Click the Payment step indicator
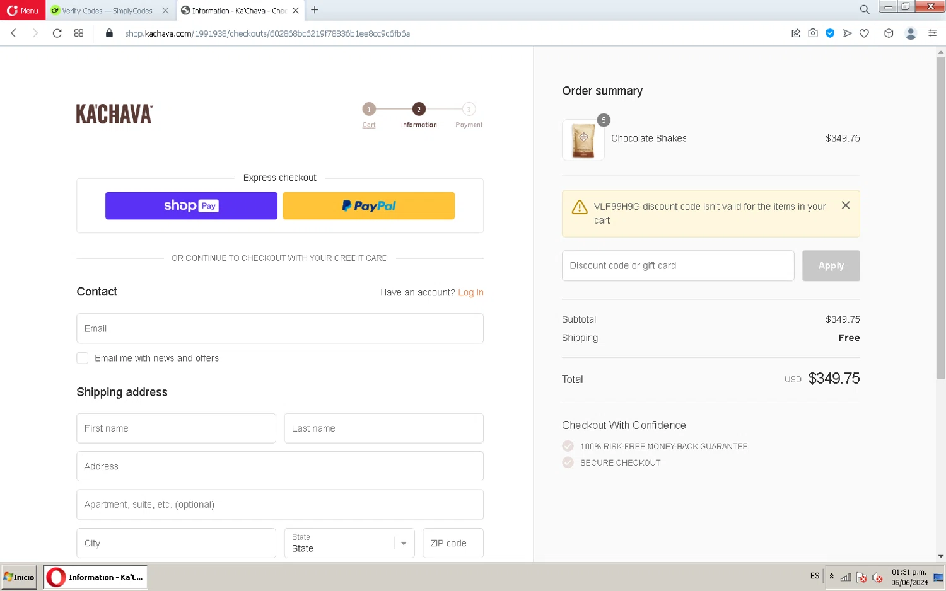The height and width of the screenshot is (591, 946). pos(469,109)
